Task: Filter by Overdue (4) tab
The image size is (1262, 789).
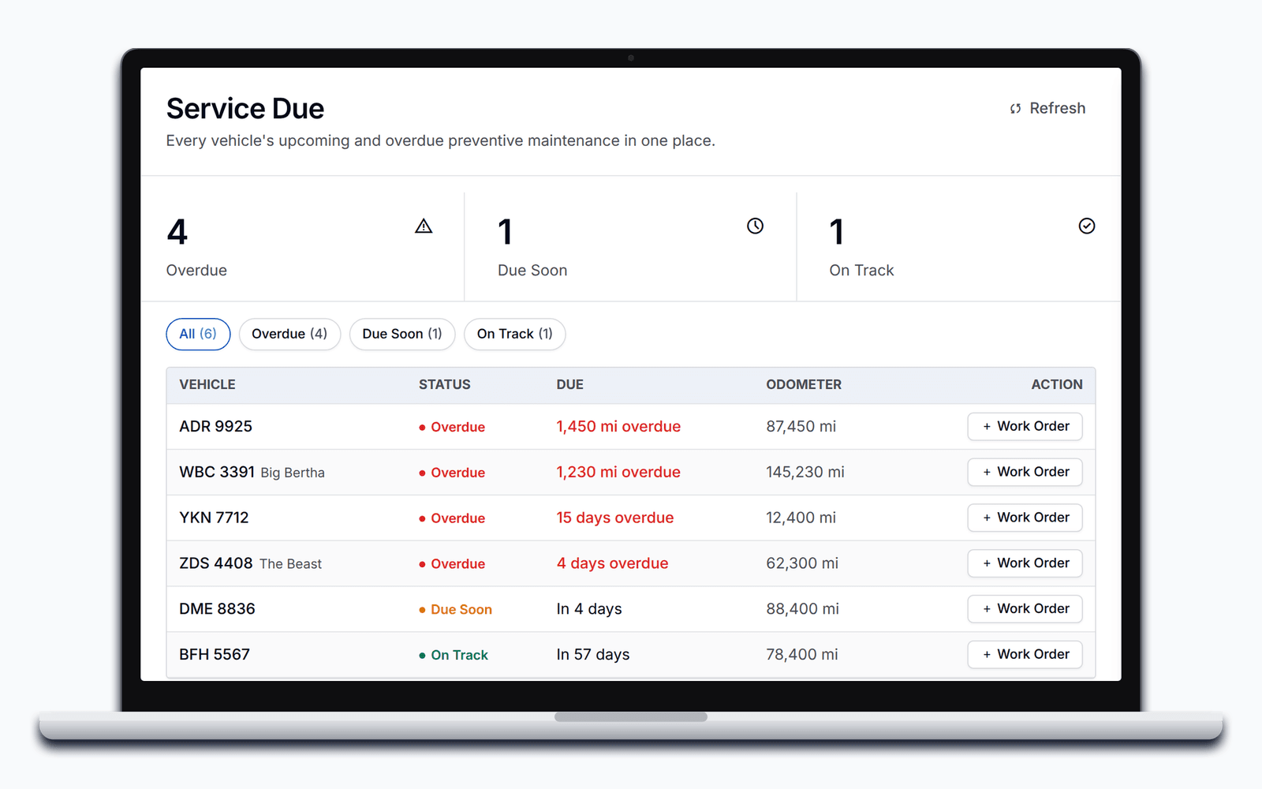Action: 289,334
